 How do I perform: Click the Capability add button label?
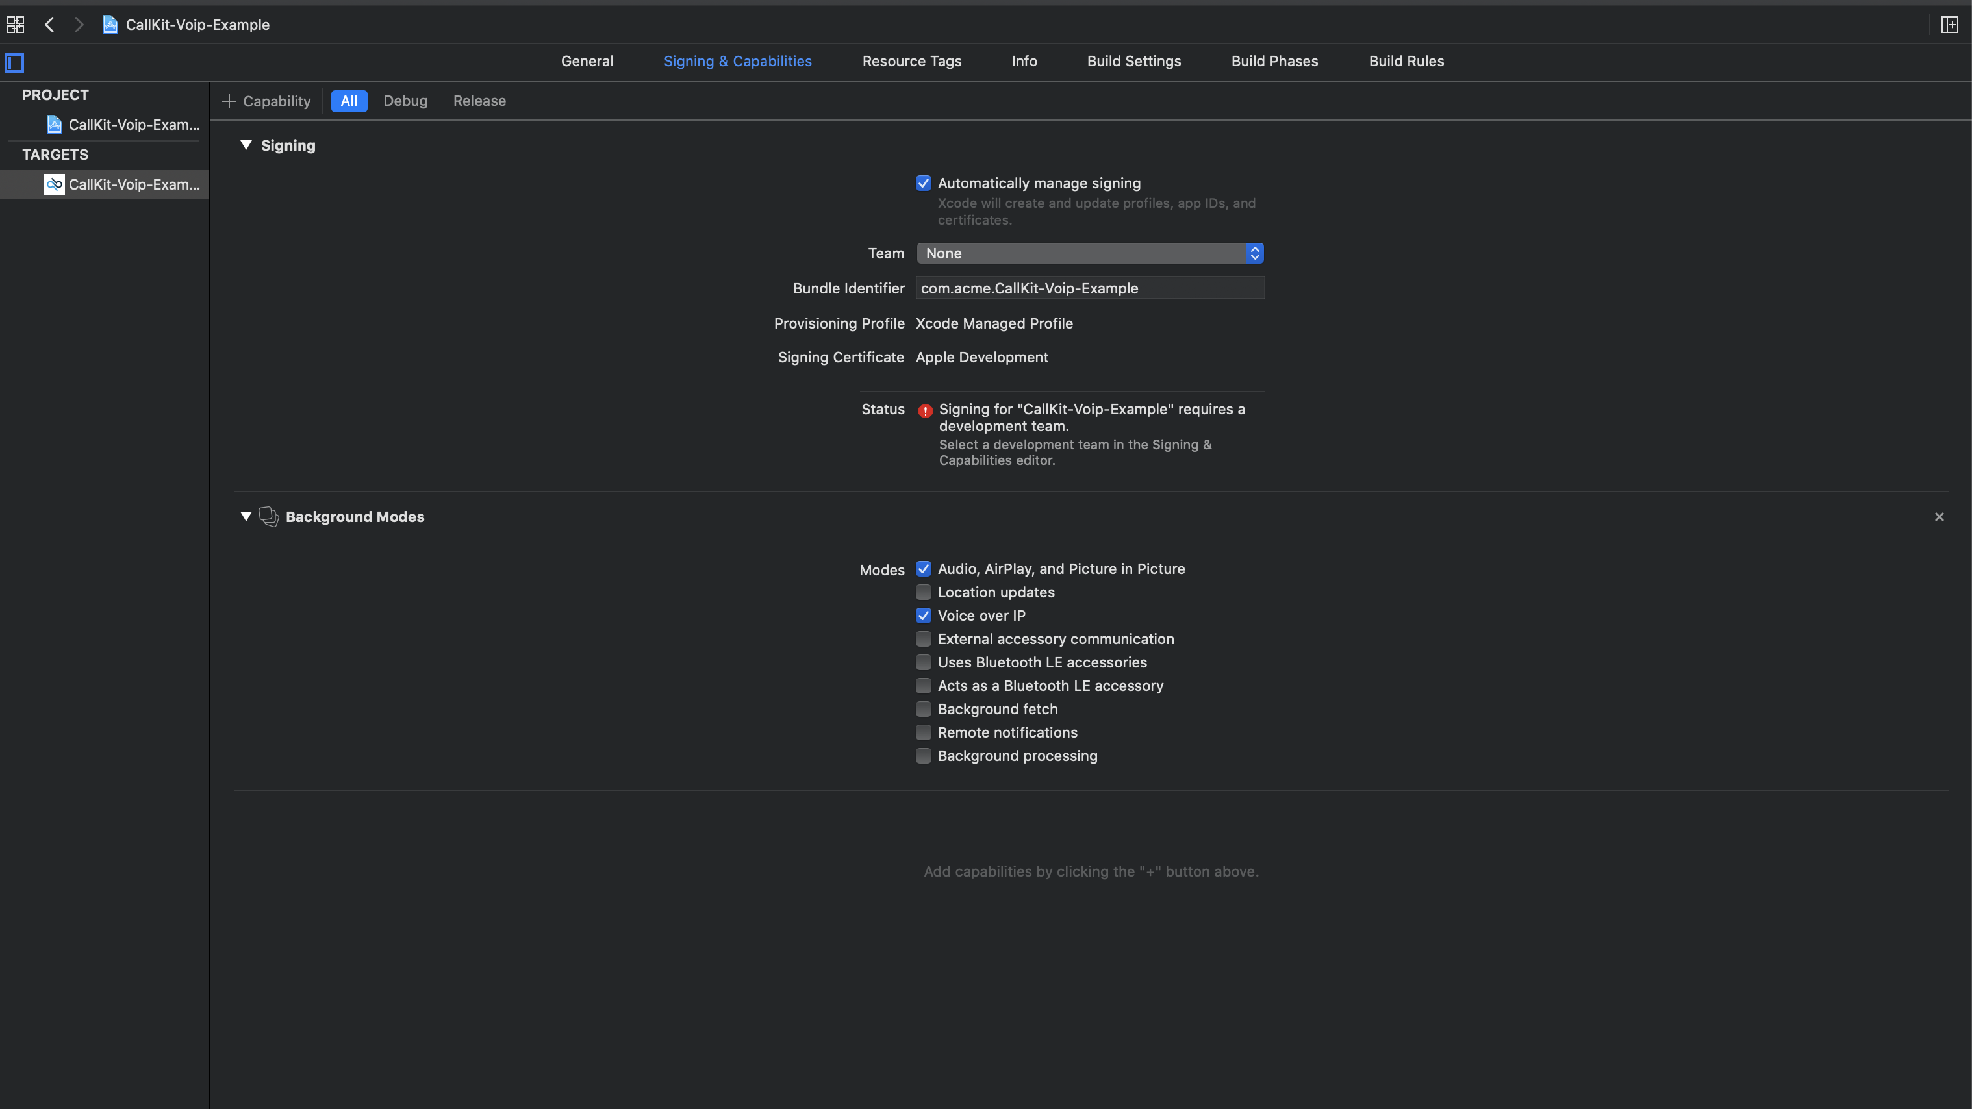(276, 101)
